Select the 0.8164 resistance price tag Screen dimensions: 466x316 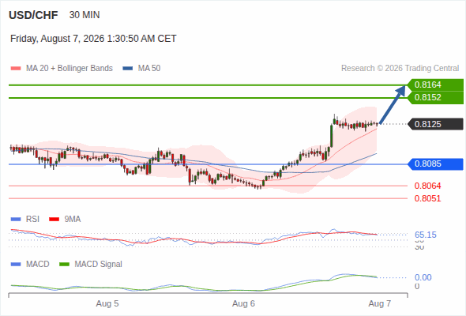[x=435, y=85]
